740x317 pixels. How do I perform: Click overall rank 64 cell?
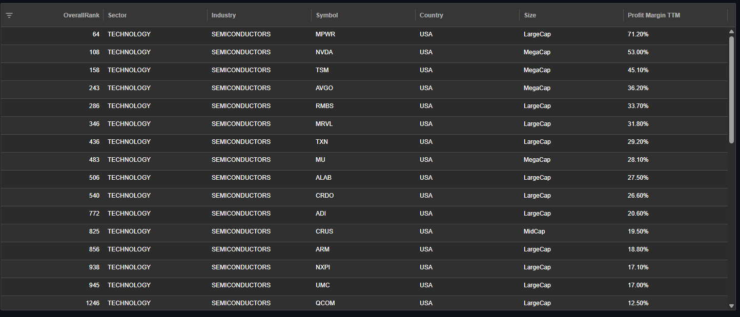point(96,34)
